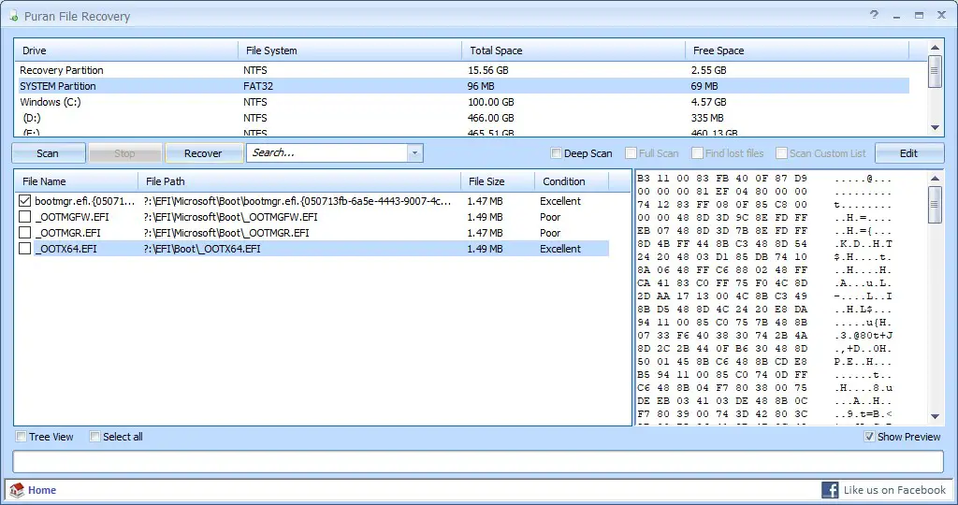The height and width of the screenshot is (505, 958).
Task: Click the 335 MB free space cell
Action: click(707, 118)
